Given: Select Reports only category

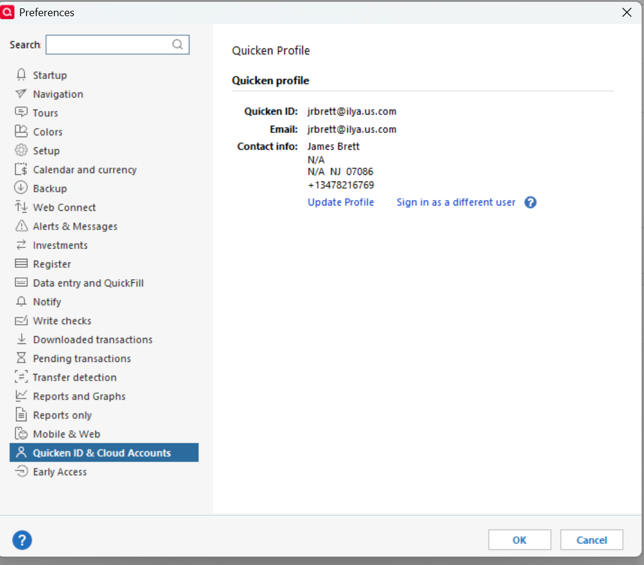Looking at the screenshot, I should (x=62, y=415).
